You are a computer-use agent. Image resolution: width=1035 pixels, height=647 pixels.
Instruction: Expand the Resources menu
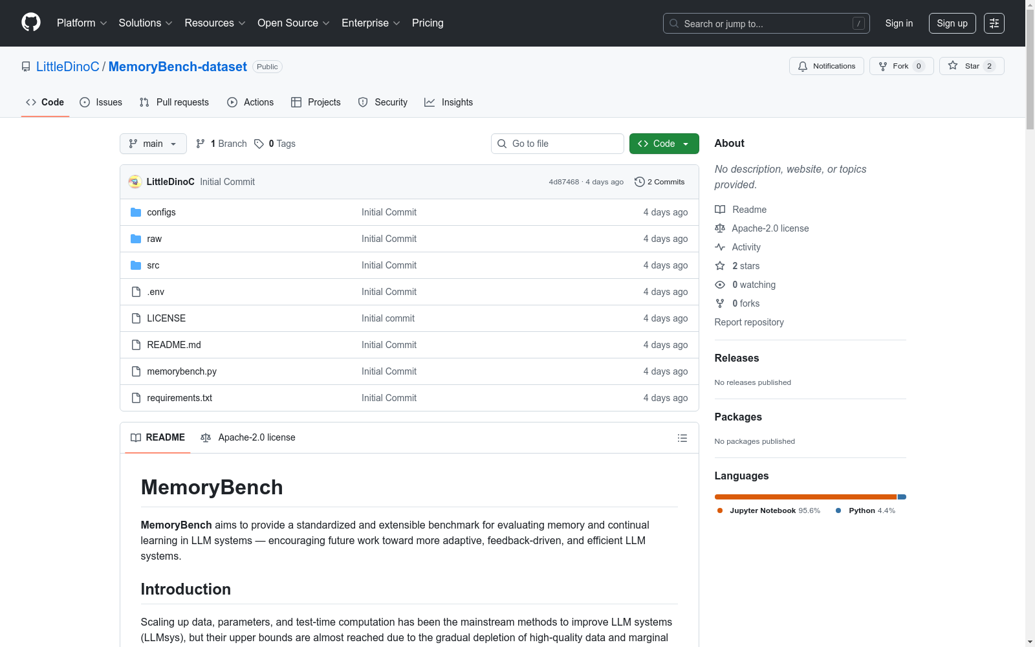pos(215,23)
